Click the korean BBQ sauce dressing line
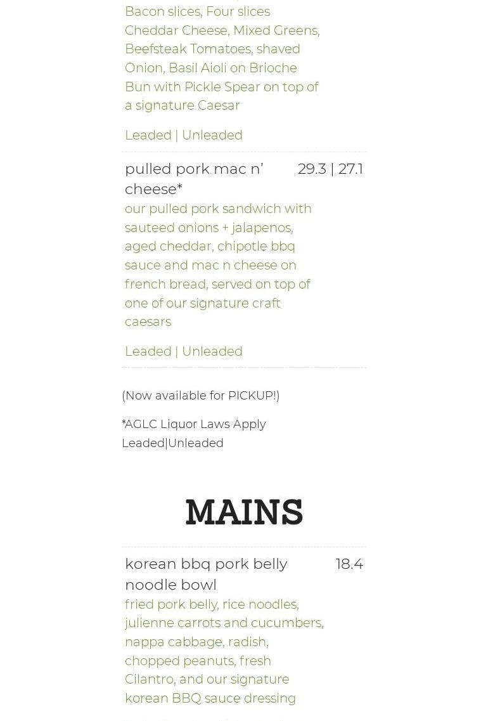 (210, 698)
